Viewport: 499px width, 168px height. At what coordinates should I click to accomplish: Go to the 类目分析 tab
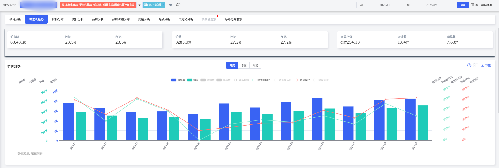tap(78, 19)
